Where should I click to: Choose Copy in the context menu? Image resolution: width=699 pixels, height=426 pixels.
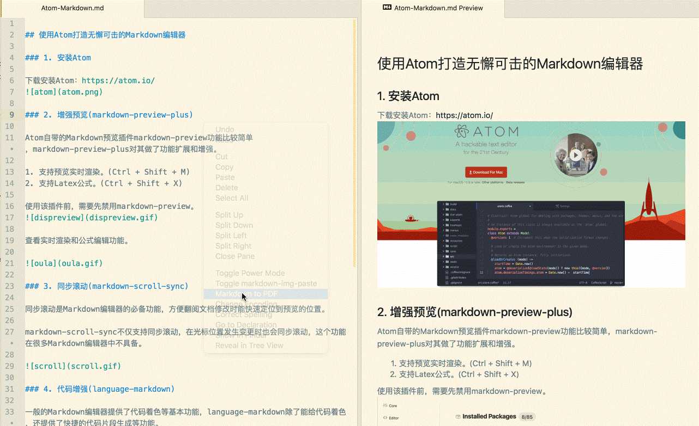[224, 167]
